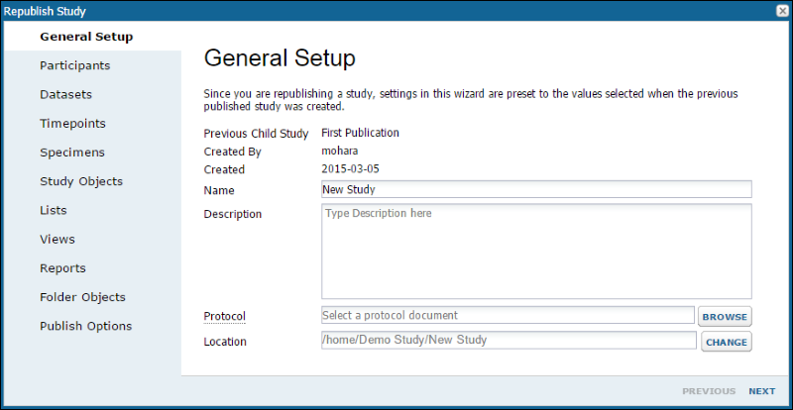Go to the Lists step
793x410 pixels.
click(54, 210)
